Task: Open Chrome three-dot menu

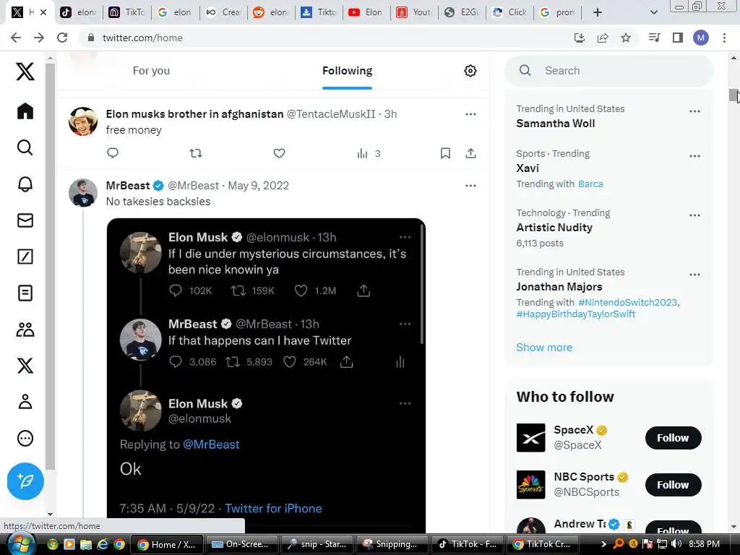Action: [x=724, y=38]
